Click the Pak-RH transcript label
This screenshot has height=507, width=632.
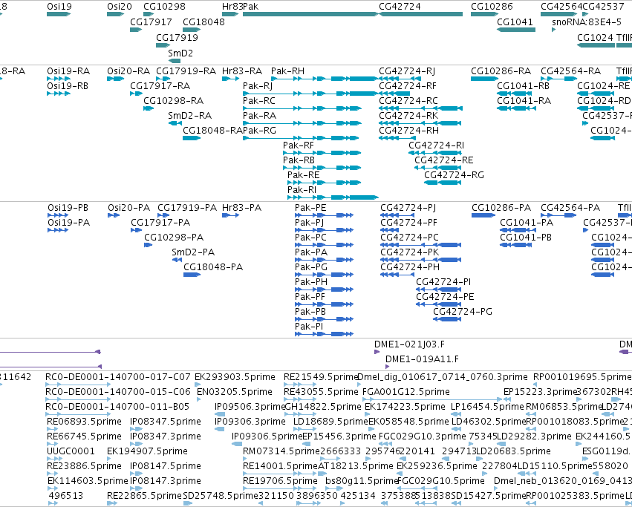[x=288, y=71]
